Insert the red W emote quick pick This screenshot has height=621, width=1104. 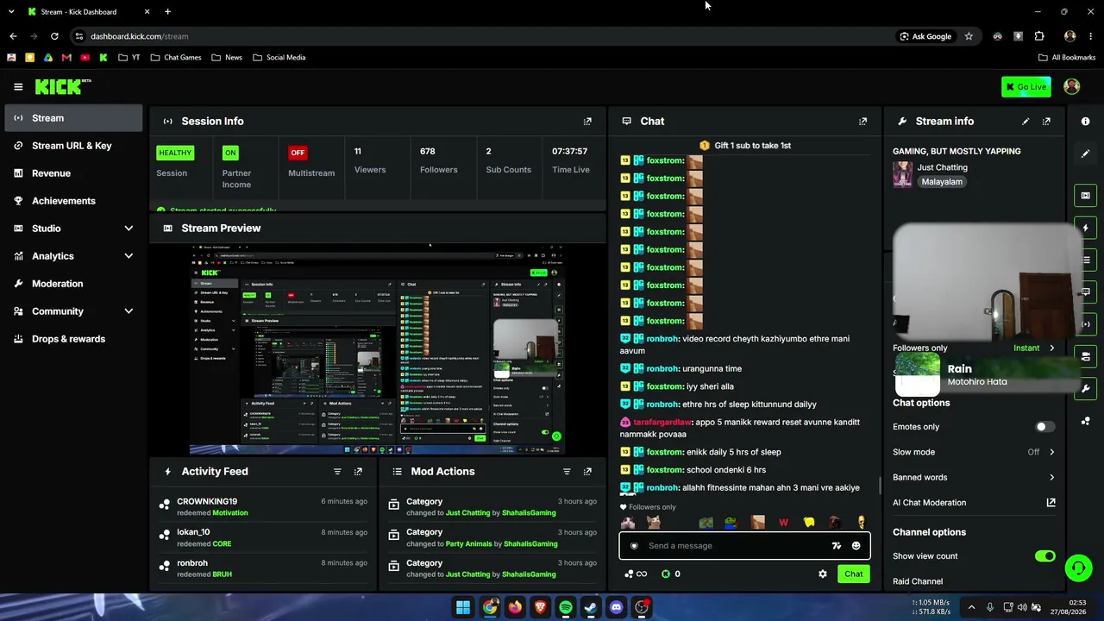pyautogui.click(x=783, y=523)
